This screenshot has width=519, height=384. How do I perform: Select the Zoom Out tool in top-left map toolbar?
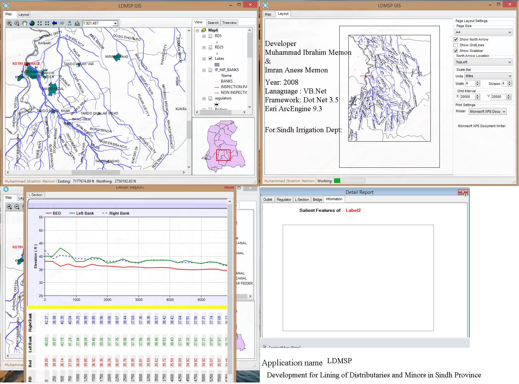17,23
